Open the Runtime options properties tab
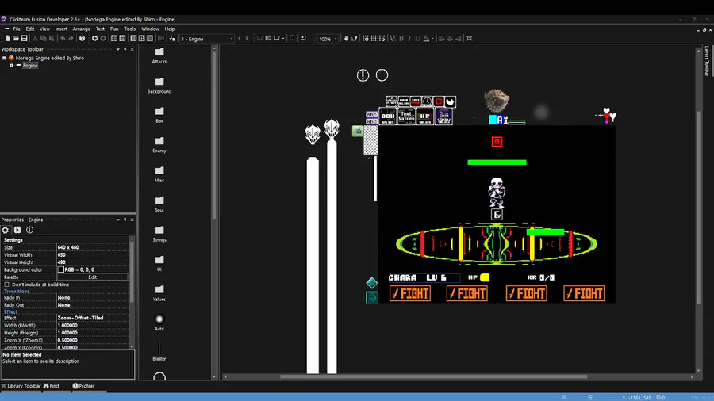This screenshot has width=714, height=401. click(17, 230)
